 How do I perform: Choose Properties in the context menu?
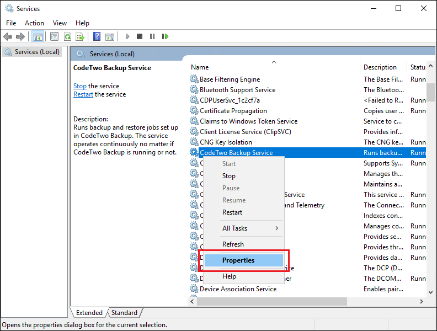[x=244, y=260]
